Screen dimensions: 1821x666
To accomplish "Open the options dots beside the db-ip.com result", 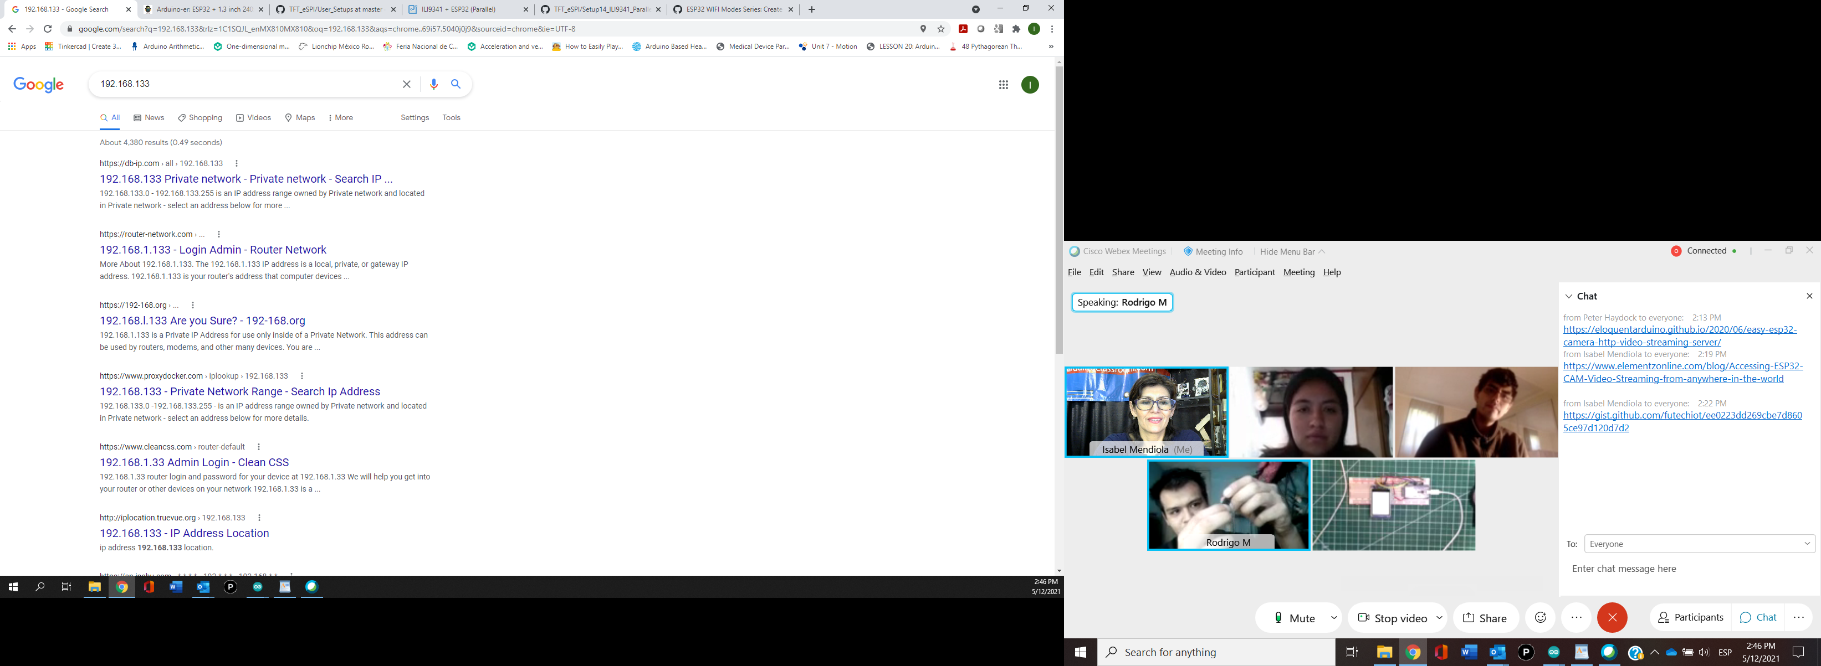I will [x=236, y=163].
